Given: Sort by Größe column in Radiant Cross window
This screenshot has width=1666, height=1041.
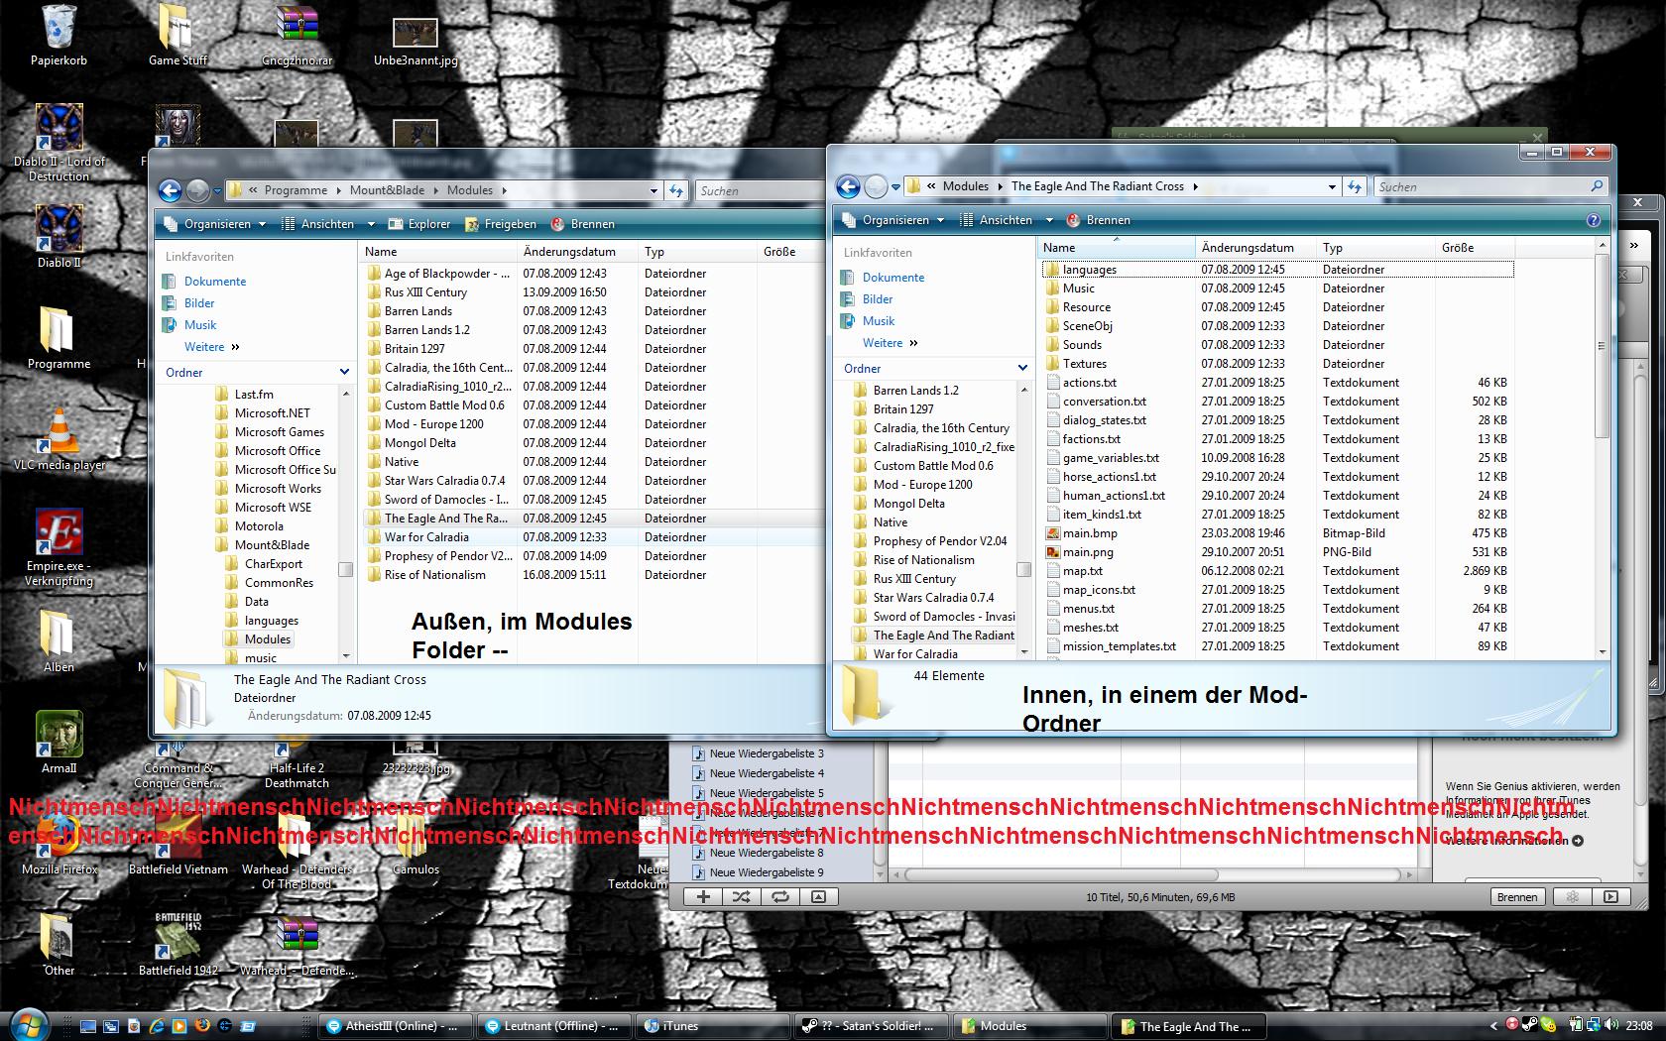Looking at the screenshot, I should 1474,248.
